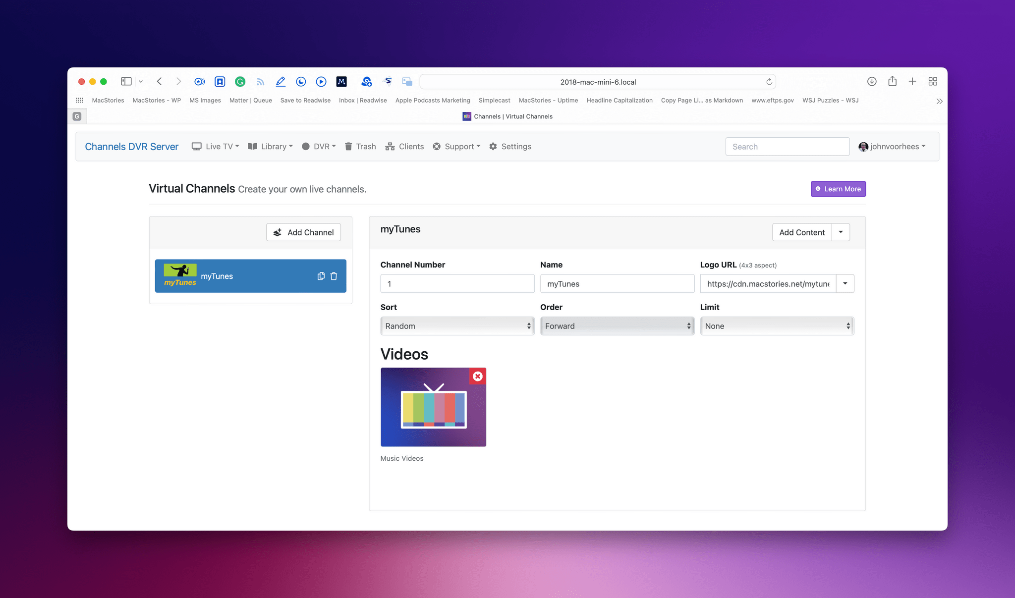Open the www.eftps.gov bookmark
Viewport: 1015px width, 598px height.
coord(773,100)
